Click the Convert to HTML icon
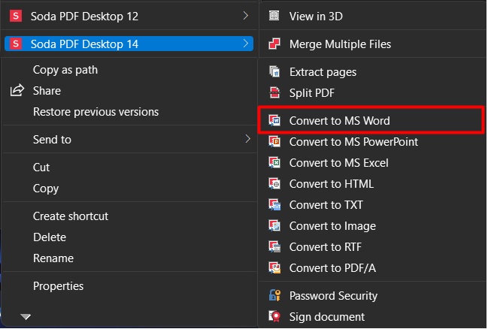Image resolution: width=488 pixels, height=329 pixels. pyautogui.click(x=274, y=183)
